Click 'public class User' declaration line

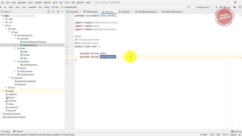tap(87, 46)
